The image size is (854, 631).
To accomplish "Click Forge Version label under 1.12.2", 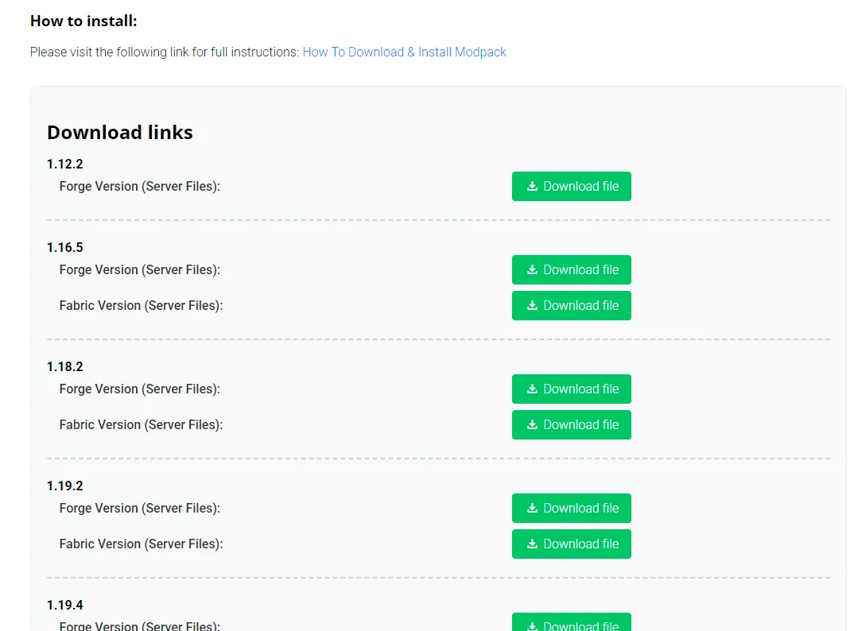I will (x=139, y=186).
